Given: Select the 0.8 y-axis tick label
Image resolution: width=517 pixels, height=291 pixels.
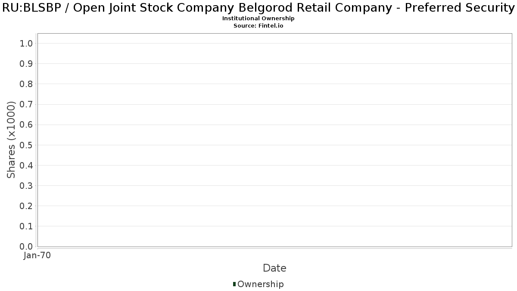Looking at the screenshot, I should pos(26,84).
